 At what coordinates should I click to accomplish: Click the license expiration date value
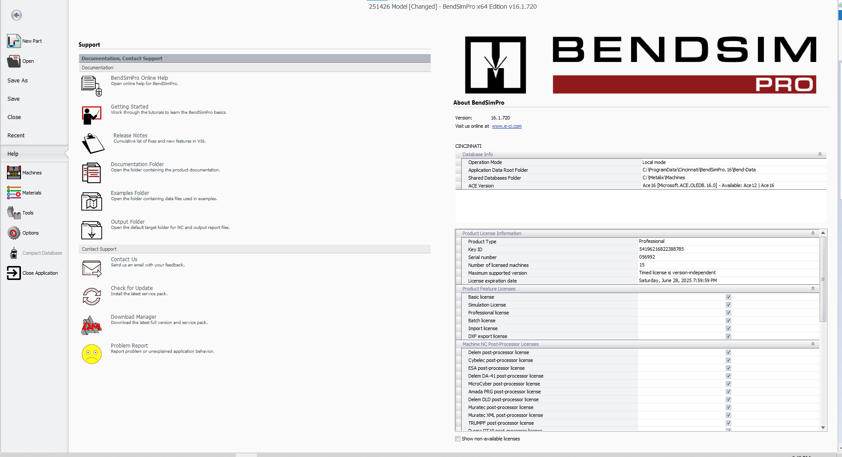[x=678, y=281]
